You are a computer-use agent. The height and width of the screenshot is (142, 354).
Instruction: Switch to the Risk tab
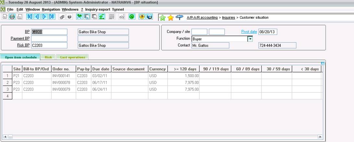(x=48, y=57)
